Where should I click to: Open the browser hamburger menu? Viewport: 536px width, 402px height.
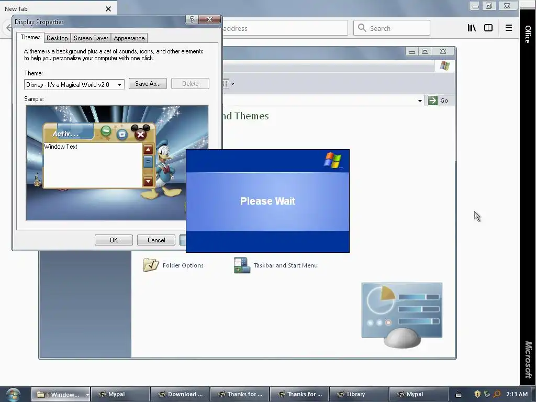pyautogui.click(x=509, y=28)
